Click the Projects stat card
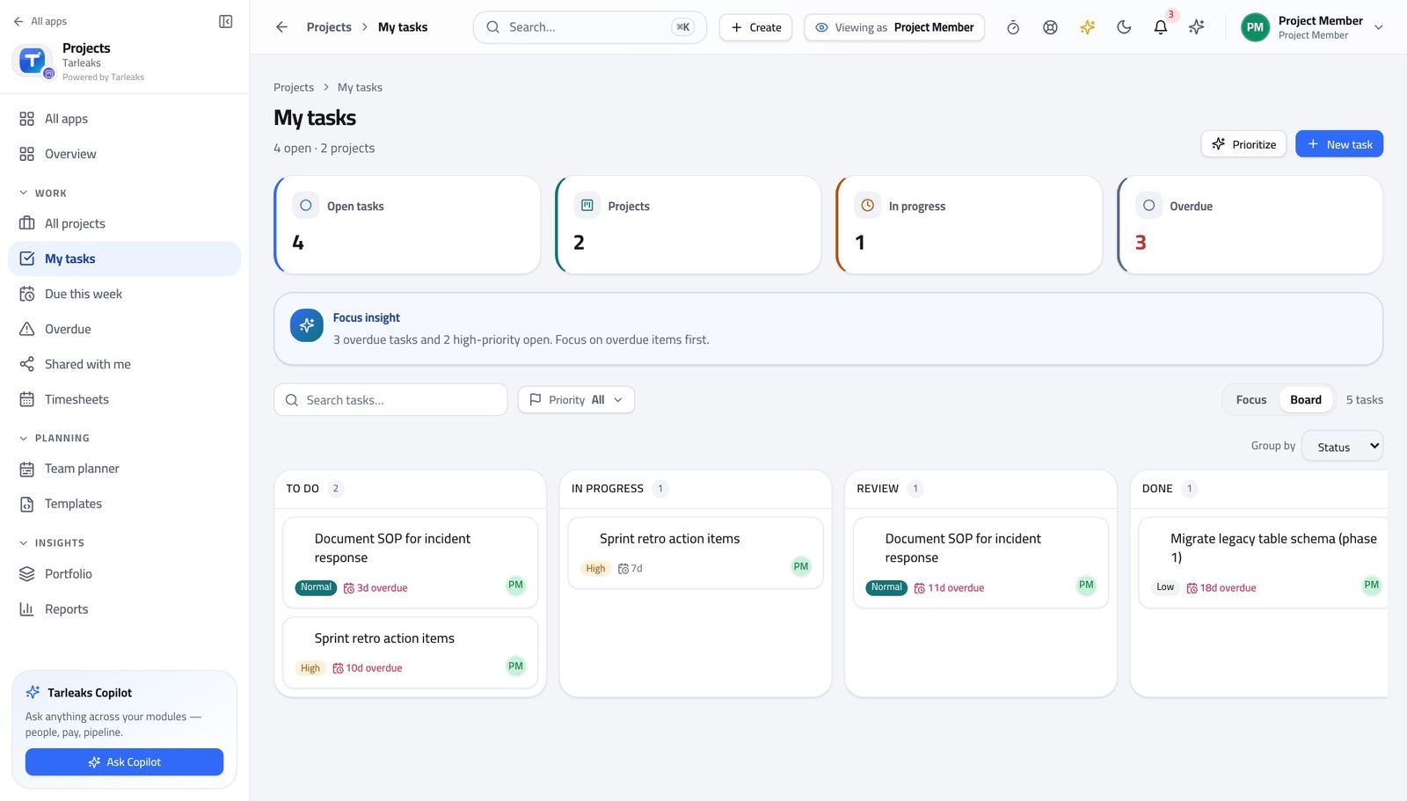The image size is (1407, 801). click(x=689, y=225)
